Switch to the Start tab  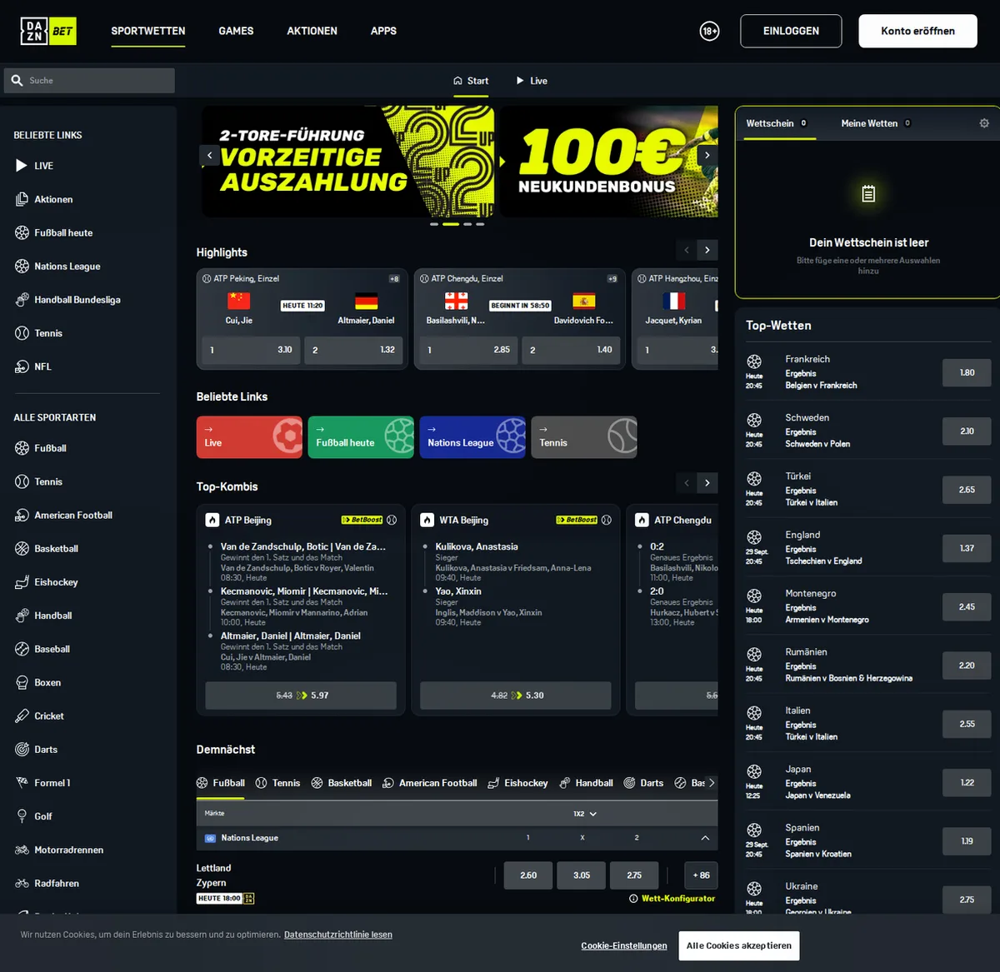tap(471, 81)
